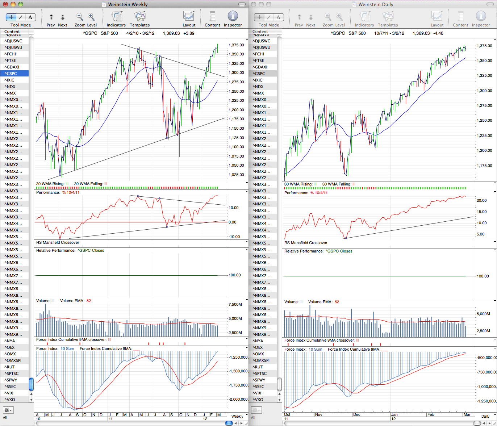Screen dimensions: 497x426
Task: Open the Daily periodicity dropdown
Action: click(485, 416)
